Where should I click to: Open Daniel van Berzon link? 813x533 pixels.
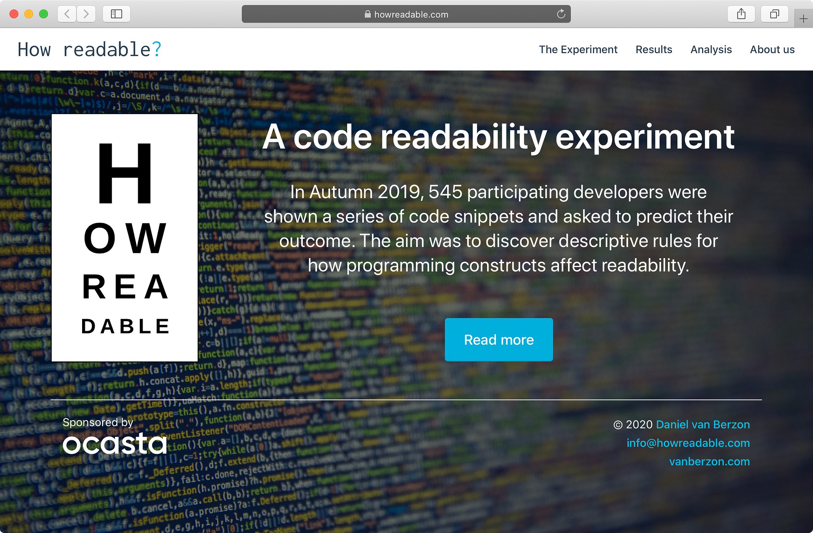(702, 424)
